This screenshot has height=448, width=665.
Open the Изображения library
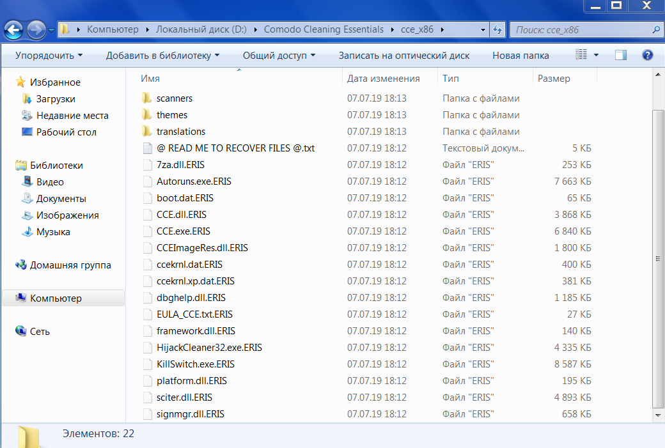(67, 215)
